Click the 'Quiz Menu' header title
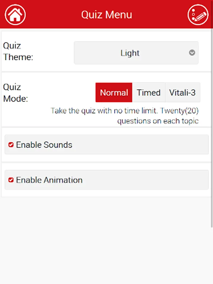213x284 pixels. click(x=107, y=15)
